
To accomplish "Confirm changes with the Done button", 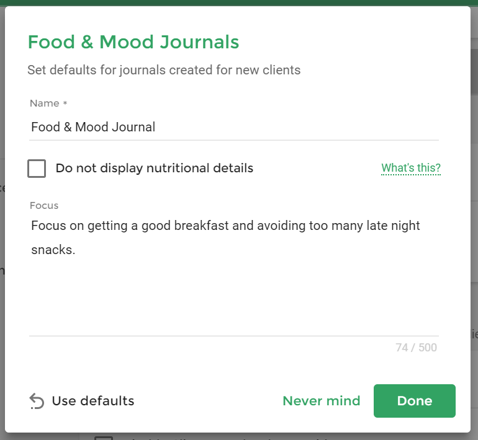I will pyautogui.click(x=415, y=401).
